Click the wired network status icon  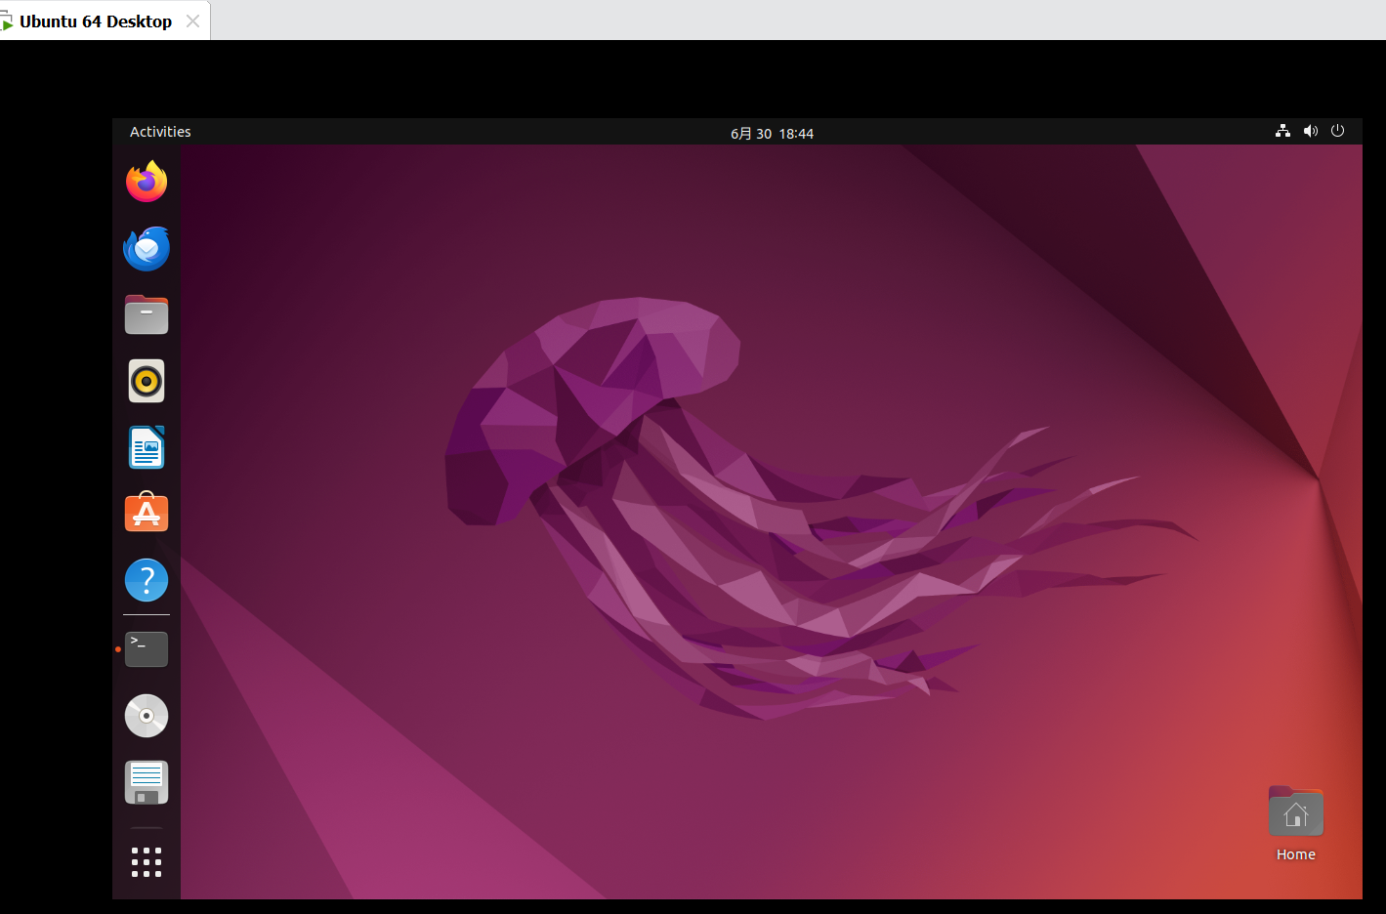(x=1282, y=131)
